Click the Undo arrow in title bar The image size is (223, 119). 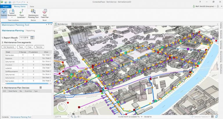click(17, 2)
